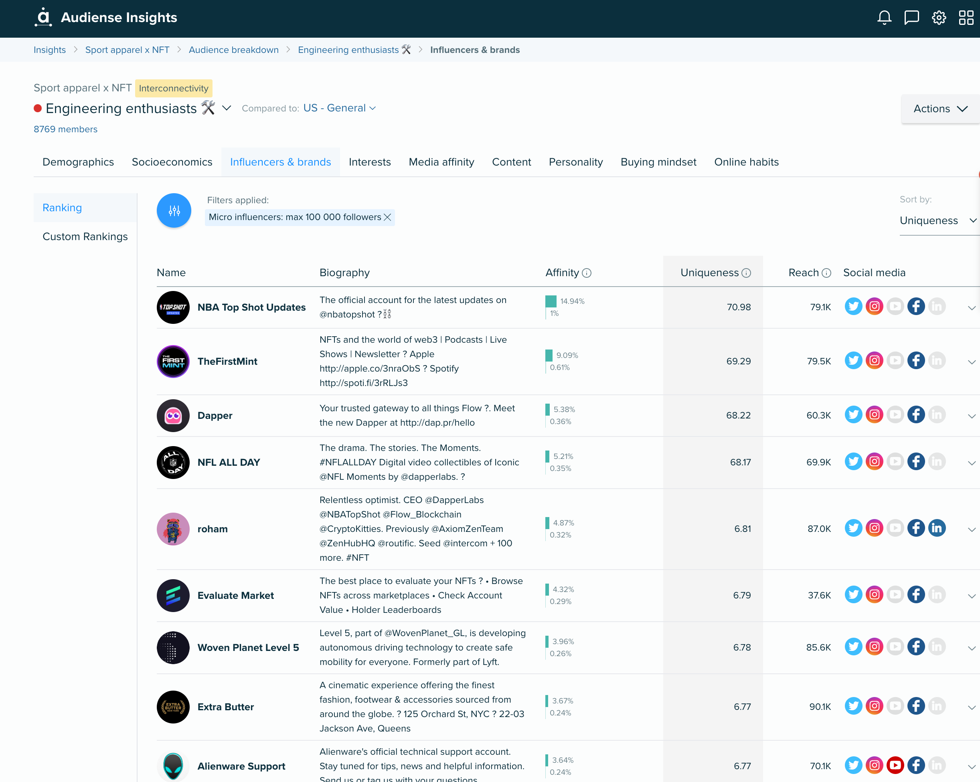Click the settings gear icon
This screenshot has width=980, height=782.
[939, 18]
